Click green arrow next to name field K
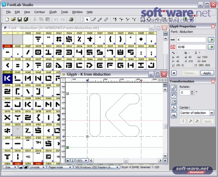218x177 pixels. (211, 40)
